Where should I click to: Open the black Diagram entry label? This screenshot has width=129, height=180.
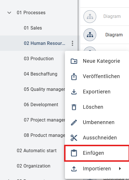pyautogui.click(x=114, y=35)
